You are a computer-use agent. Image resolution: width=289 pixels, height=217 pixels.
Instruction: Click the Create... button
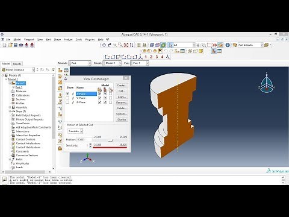click(x=122, y=86)
